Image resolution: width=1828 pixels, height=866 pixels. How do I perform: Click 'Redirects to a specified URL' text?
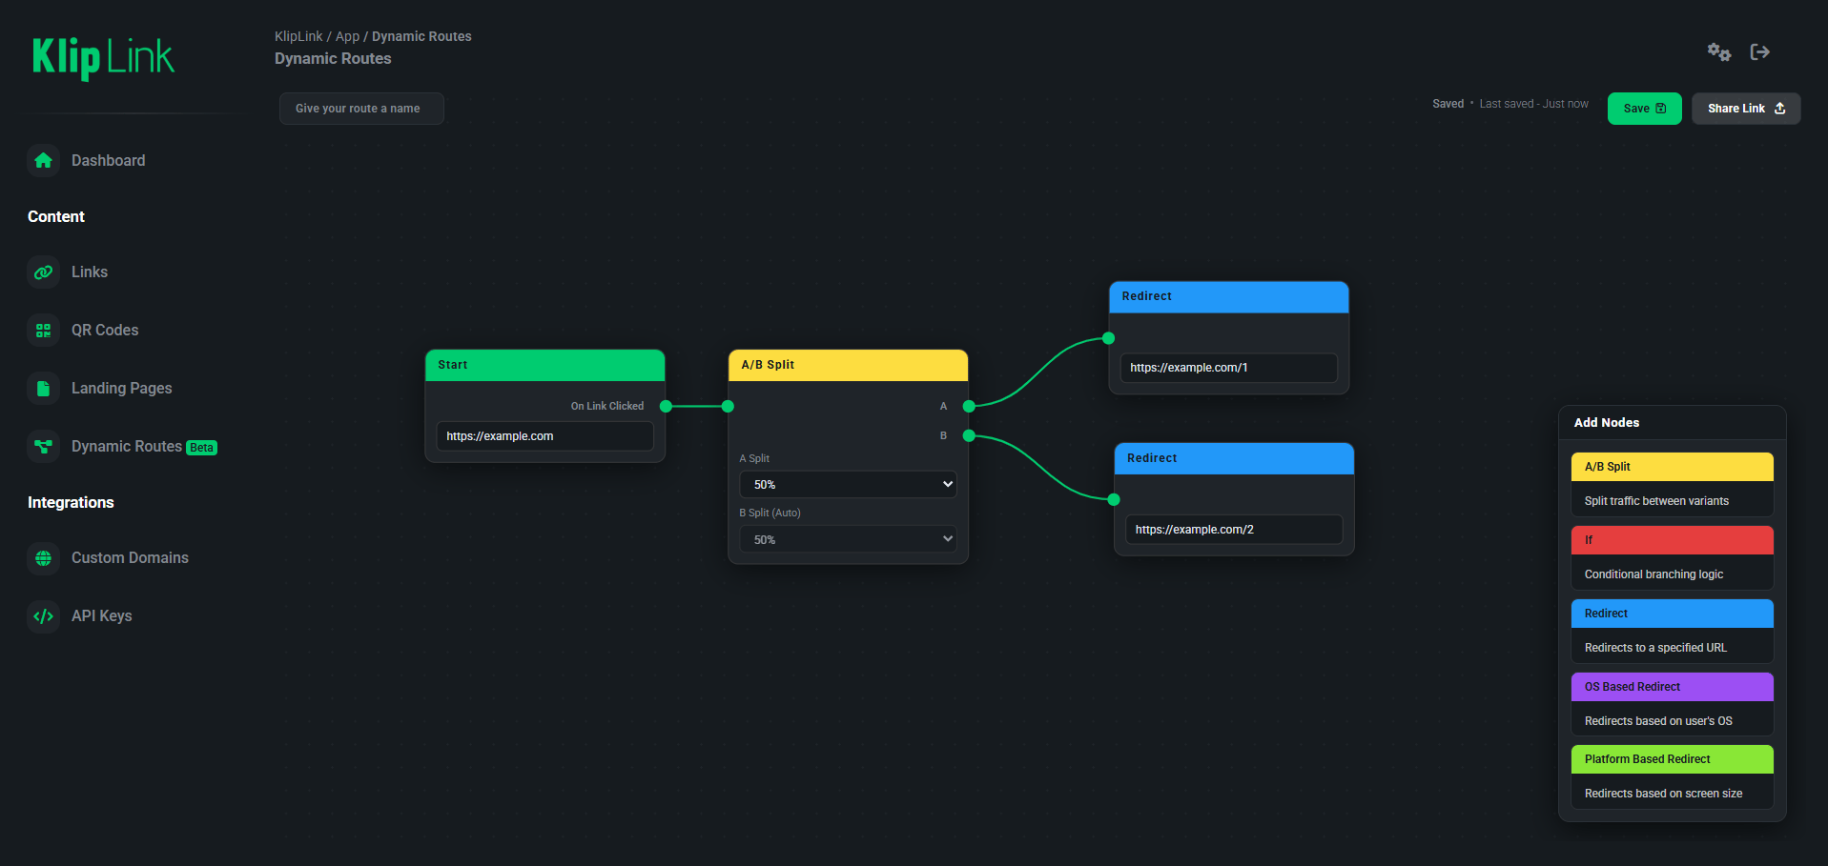pos(1655,648)
